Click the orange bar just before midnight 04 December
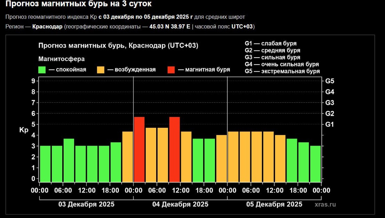The image size is (385, 218). click(x=127, y=157)
